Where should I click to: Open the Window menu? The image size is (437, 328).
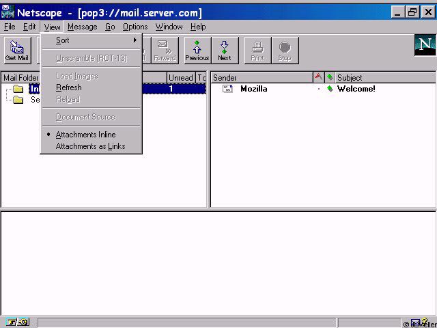point(169,27)
